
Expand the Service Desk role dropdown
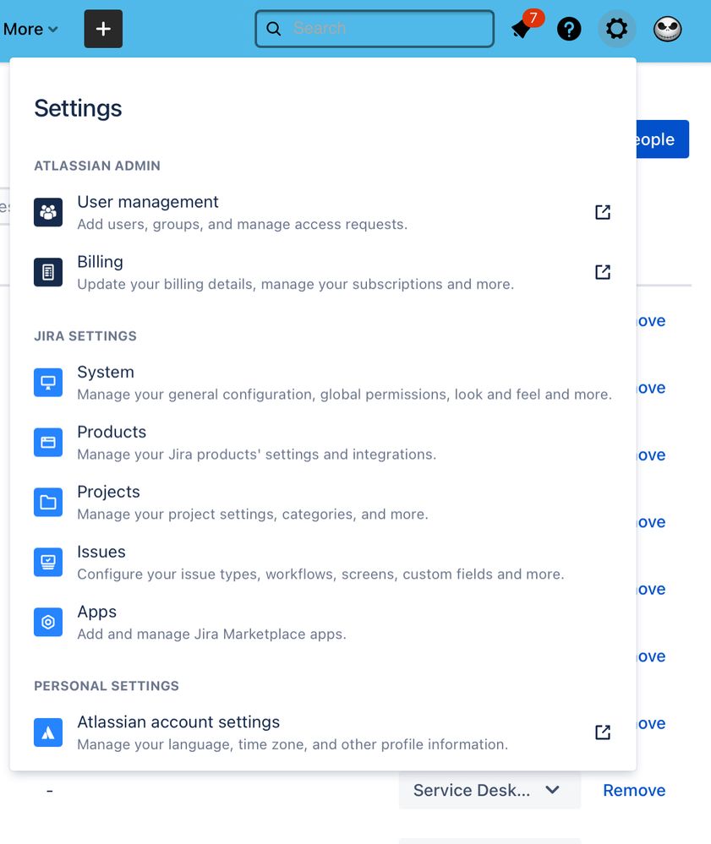point(489,790)
